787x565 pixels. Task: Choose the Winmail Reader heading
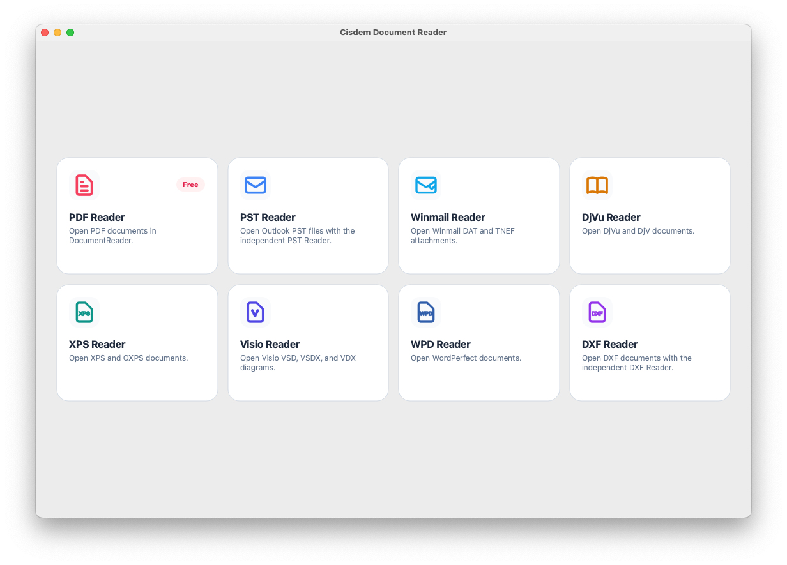coord(448,217)
